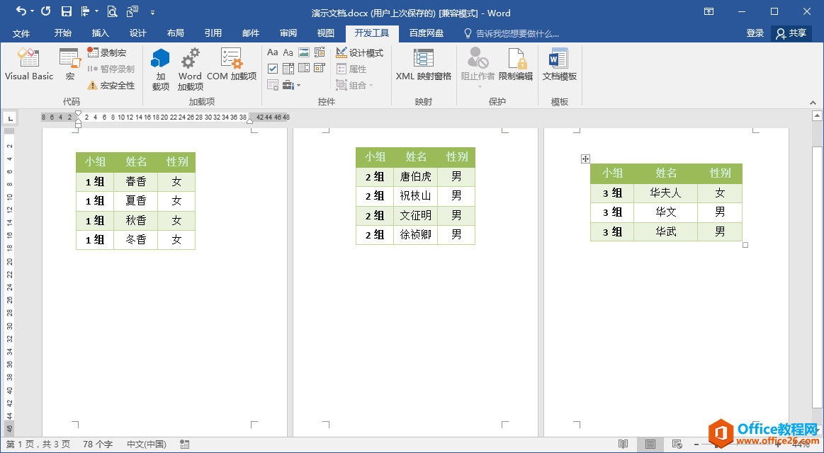
Task: Click quick access icon left of customize arrow
Action: point(132,11)
